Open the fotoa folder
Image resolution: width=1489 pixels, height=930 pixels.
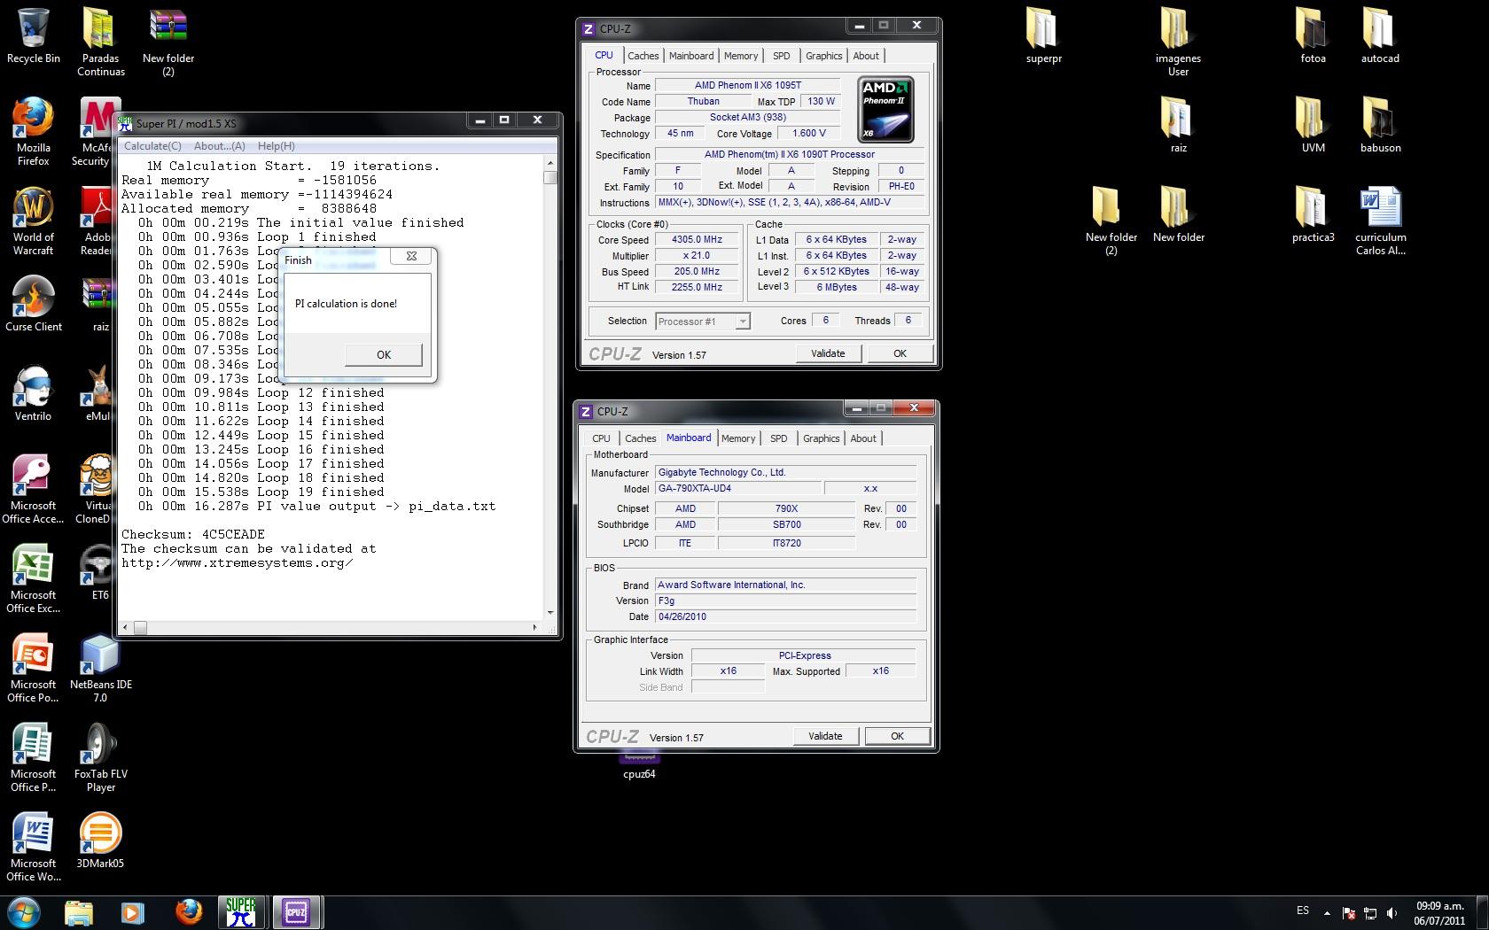1313,35
